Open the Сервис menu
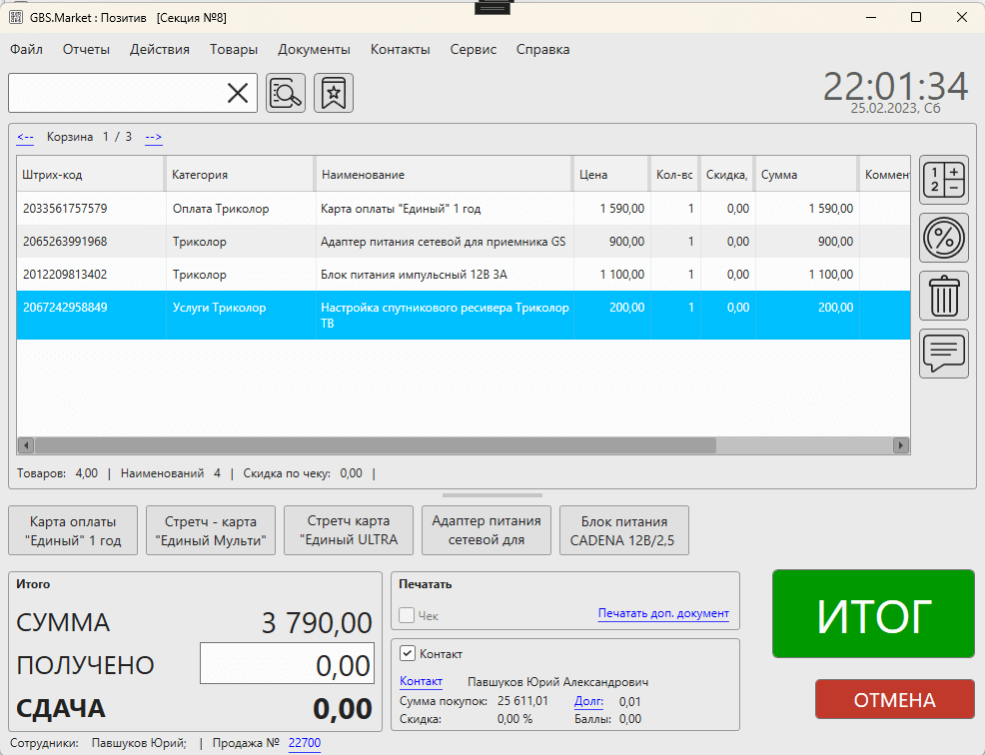Viewport: 985px width, 755px height. [473, 49]
